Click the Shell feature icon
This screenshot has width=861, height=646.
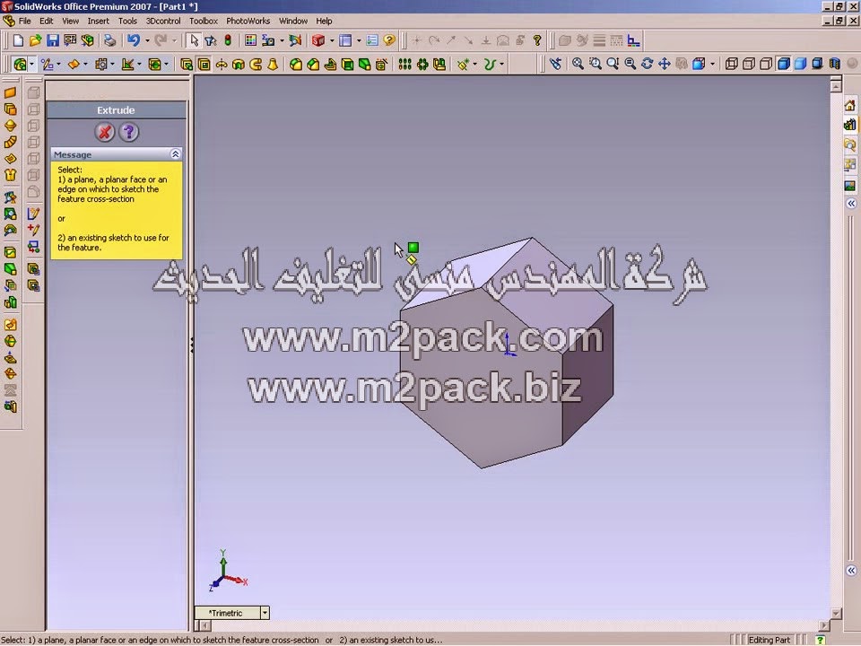(x=348, y=65)
